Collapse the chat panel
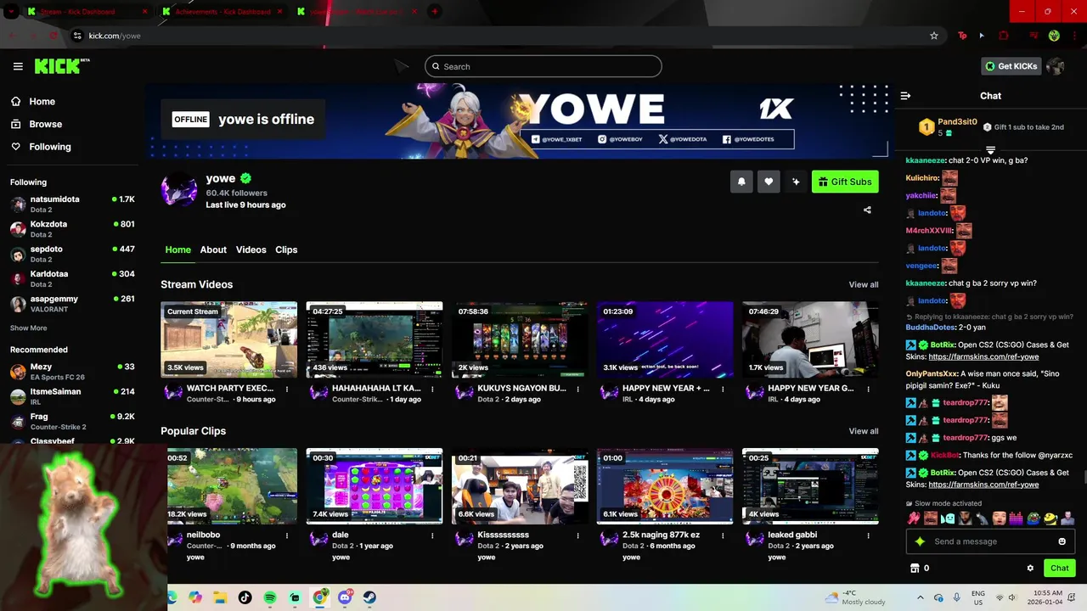 (905, 96)
